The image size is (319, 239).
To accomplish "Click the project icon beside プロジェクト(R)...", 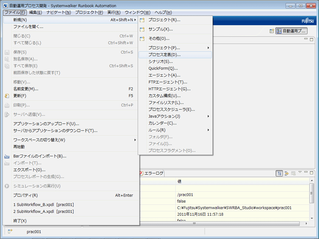I will tap(142, 20).
